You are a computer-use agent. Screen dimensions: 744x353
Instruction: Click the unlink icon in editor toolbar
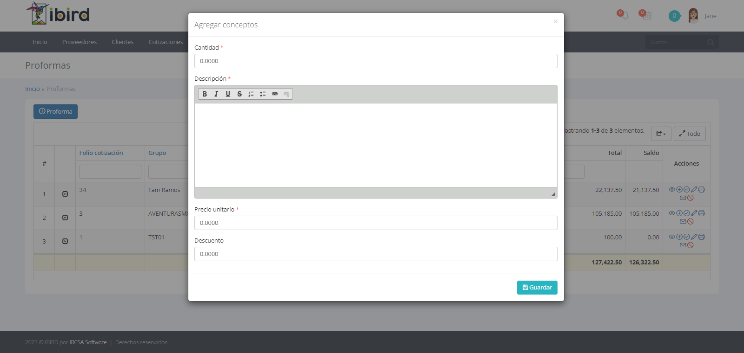coord(286,94)
